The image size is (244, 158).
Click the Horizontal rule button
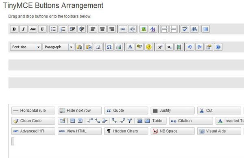coord(33,111)
